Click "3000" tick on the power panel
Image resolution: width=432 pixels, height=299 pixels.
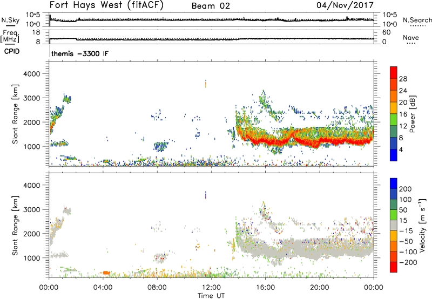click(31, 98)
